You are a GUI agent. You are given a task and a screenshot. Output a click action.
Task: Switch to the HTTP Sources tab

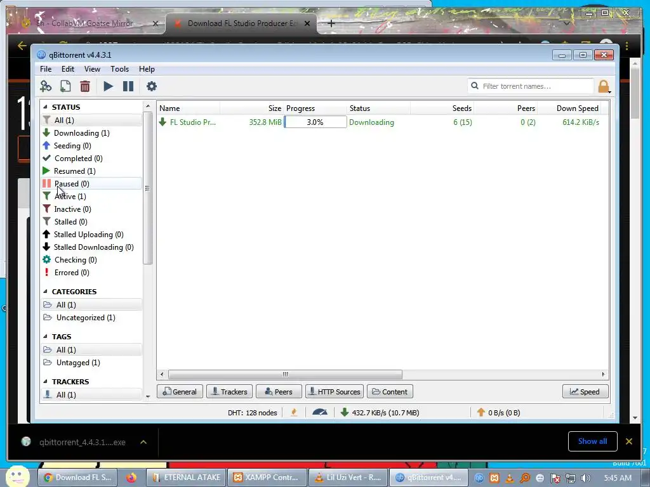tap(335, 392)
